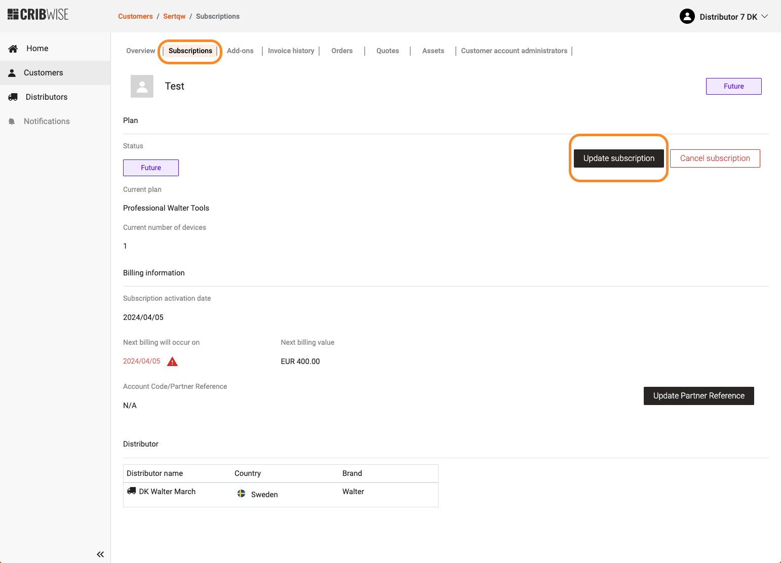781x563 pixels.
Task: Click the red billing warning triangle
Action: tap(172, 361)
